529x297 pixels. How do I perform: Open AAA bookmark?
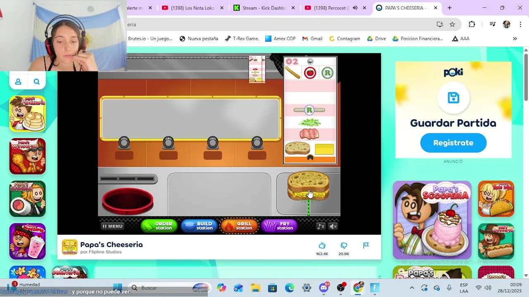pyautogui.click(x=461, y=39)
